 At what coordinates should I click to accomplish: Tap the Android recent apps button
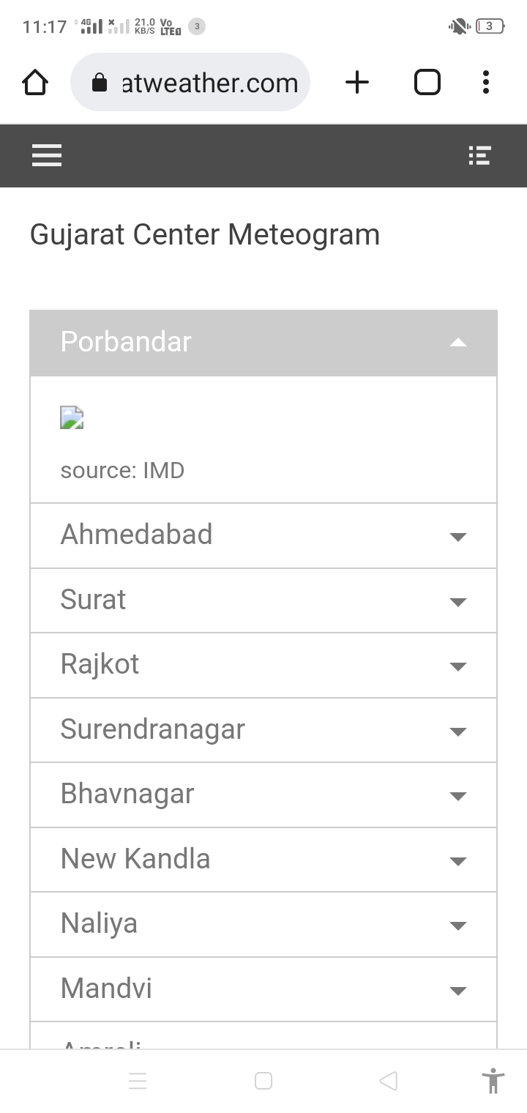pyautogui.click(x=138, y=1081)
